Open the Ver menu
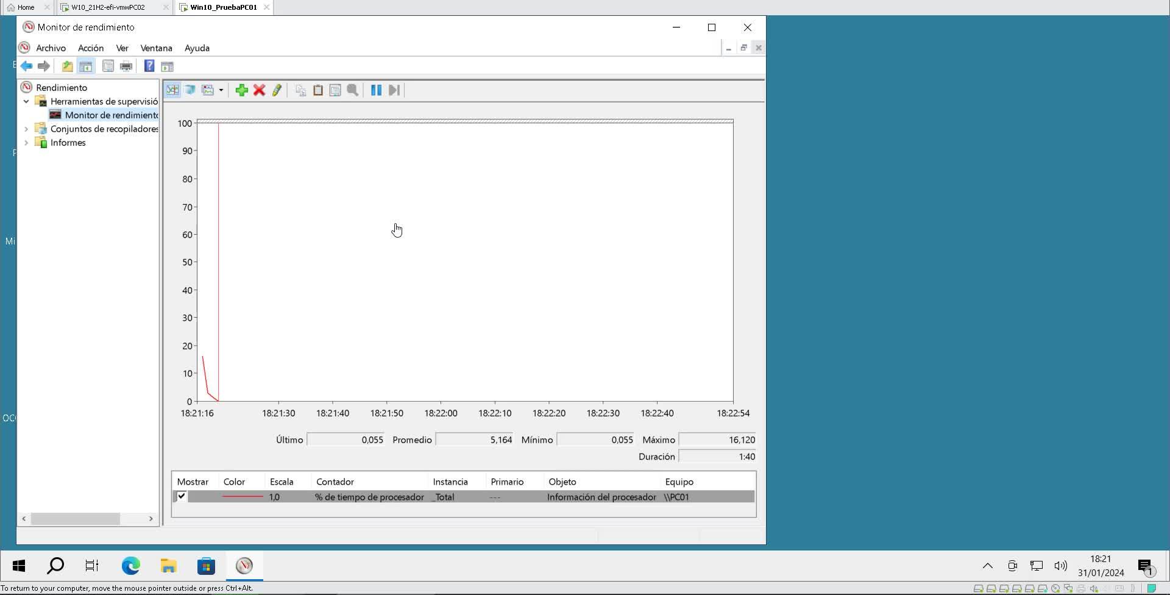Screen dimensions: 1170x595 click(x=122, y=48)
